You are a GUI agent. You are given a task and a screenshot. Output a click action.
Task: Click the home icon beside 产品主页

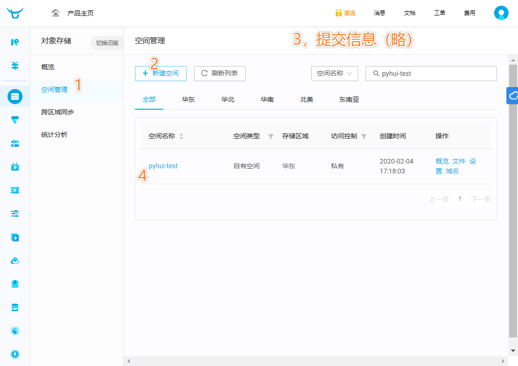pos(55,13)
